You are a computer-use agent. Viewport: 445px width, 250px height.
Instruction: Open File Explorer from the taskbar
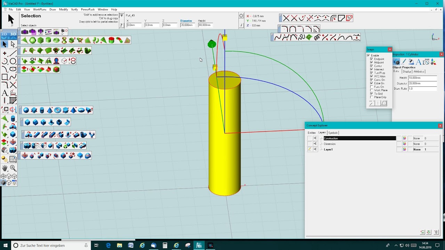pos(119,245)
